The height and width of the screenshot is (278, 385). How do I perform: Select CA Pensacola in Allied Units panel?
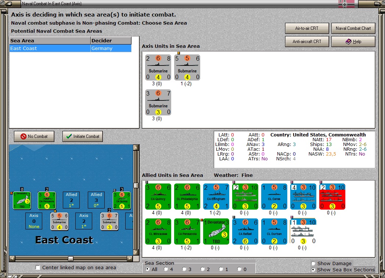point(187,232)
